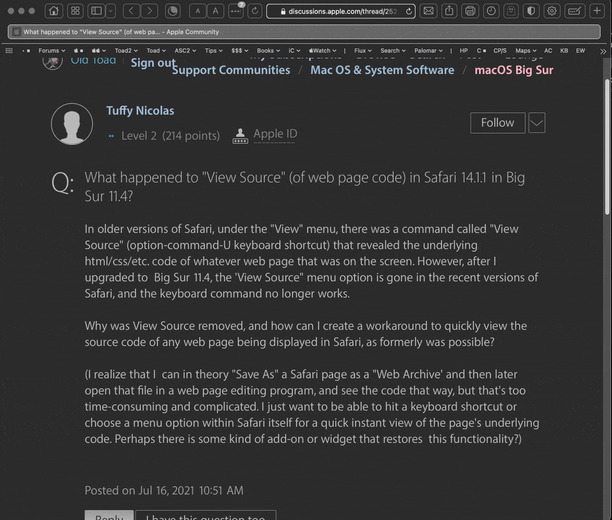Open the Search bookmarks menu
The image size is (612, 520).
392,51
